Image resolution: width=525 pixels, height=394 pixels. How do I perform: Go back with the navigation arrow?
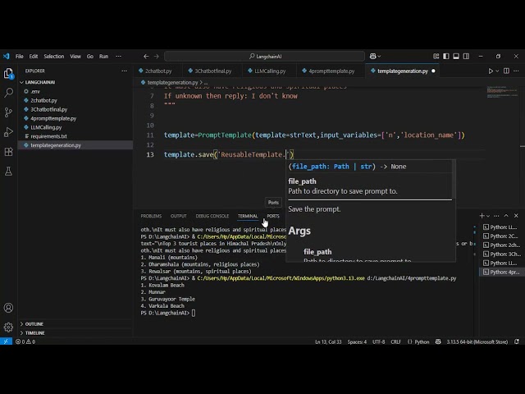click(x=146, y=57)
